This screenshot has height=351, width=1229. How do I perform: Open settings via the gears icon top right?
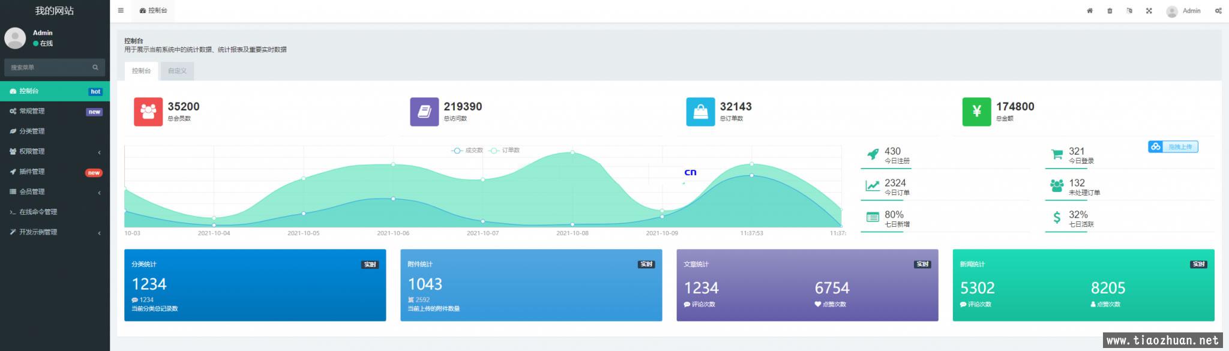pos(1218,11)
